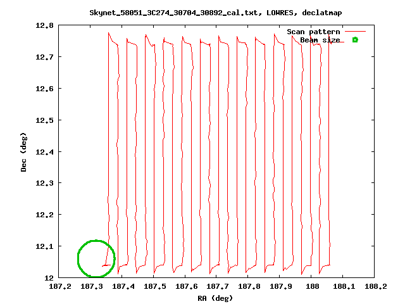
Task: Click the 12.3 Dec tick label
Action: 44,183
